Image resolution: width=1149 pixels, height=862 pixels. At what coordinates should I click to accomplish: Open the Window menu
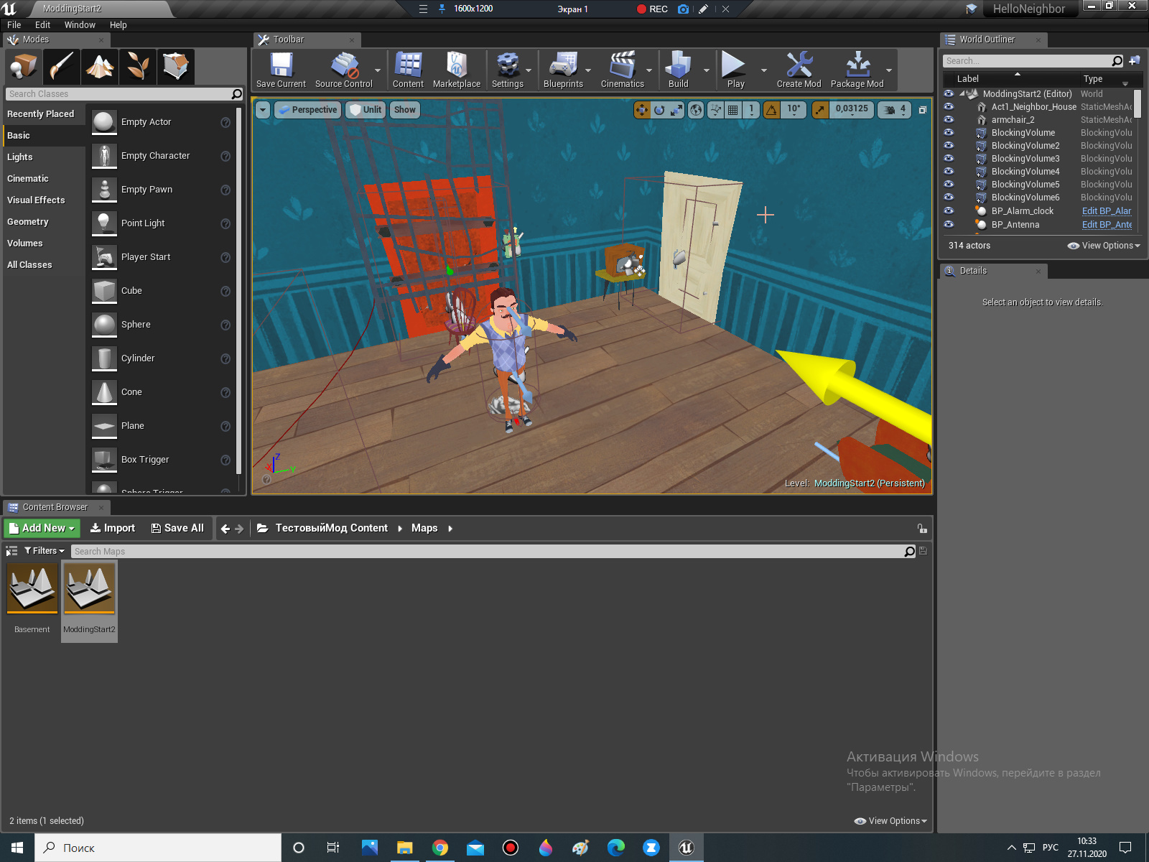pos(80,24)
